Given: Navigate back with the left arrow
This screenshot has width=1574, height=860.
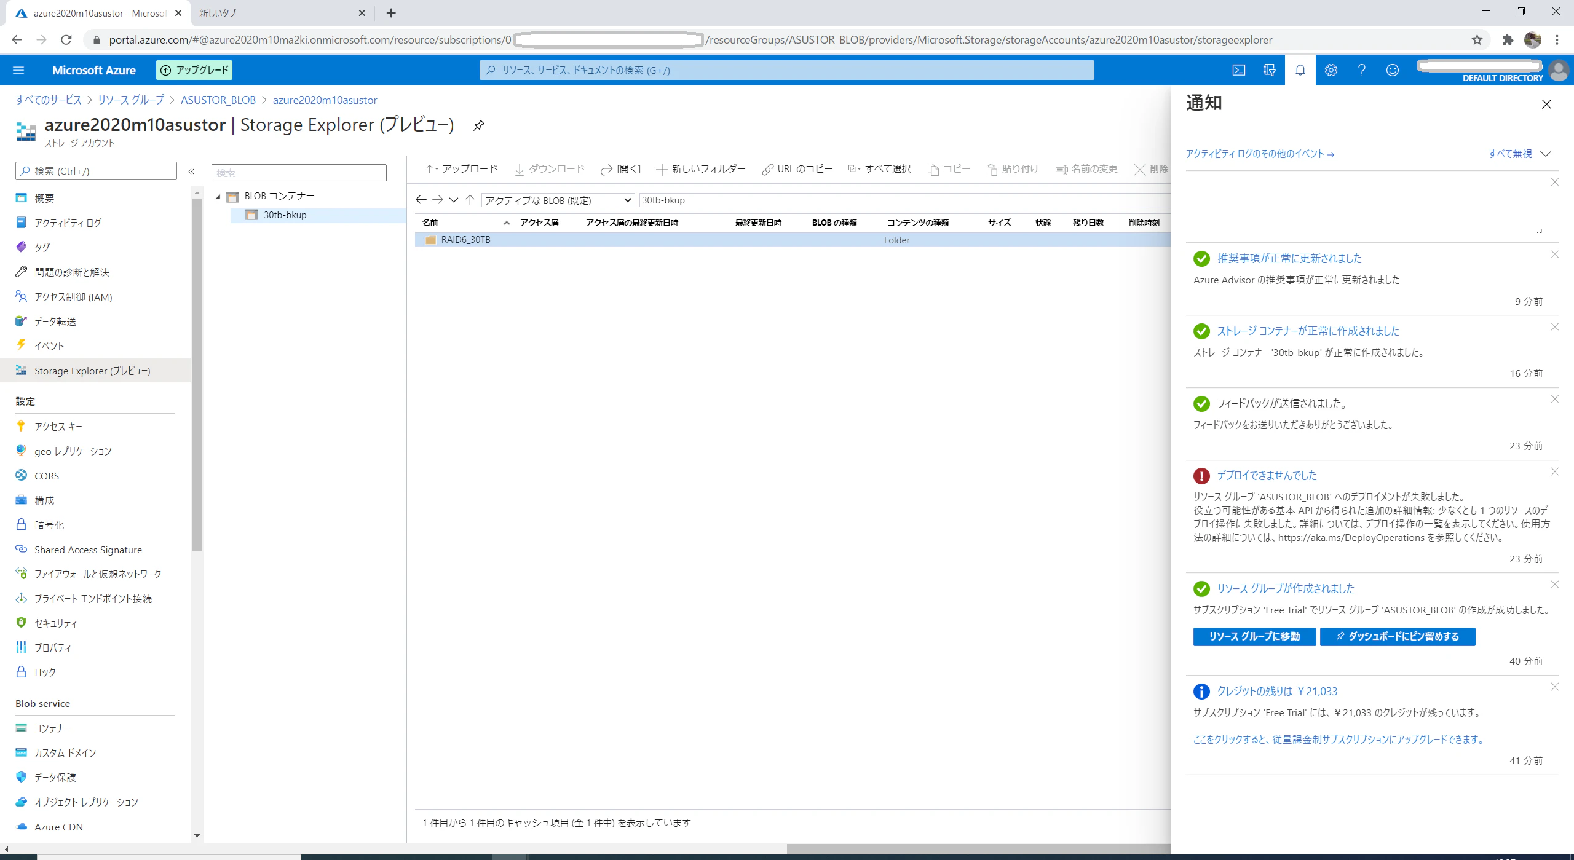Looking at the screenshot, I should (x=421, y=200).
